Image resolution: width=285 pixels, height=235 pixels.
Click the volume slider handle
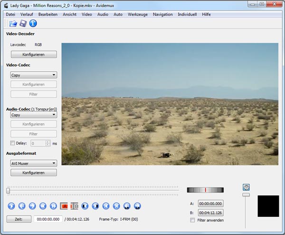coord(246,195)
